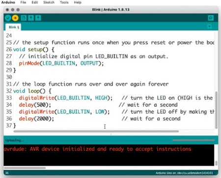Open the File menu

tap(23, 2)
